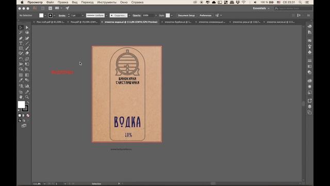Click Spotlight search icon in menu bar

click(300, 2)
